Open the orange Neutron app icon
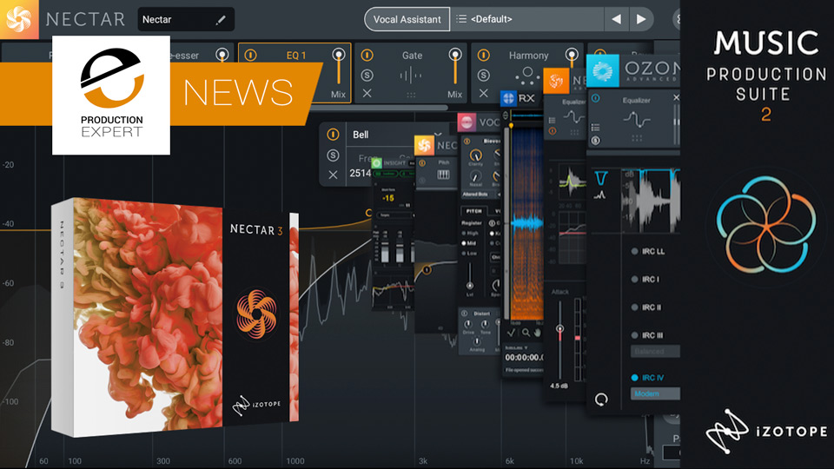Viewport: 834px width, 469px height. (x=556, y=81)
